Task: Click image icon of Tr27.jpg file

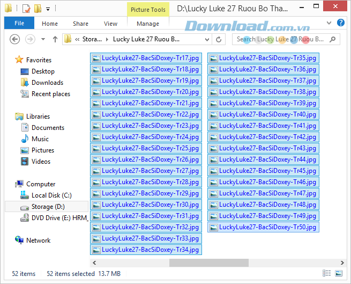Action: coord(96,171)
